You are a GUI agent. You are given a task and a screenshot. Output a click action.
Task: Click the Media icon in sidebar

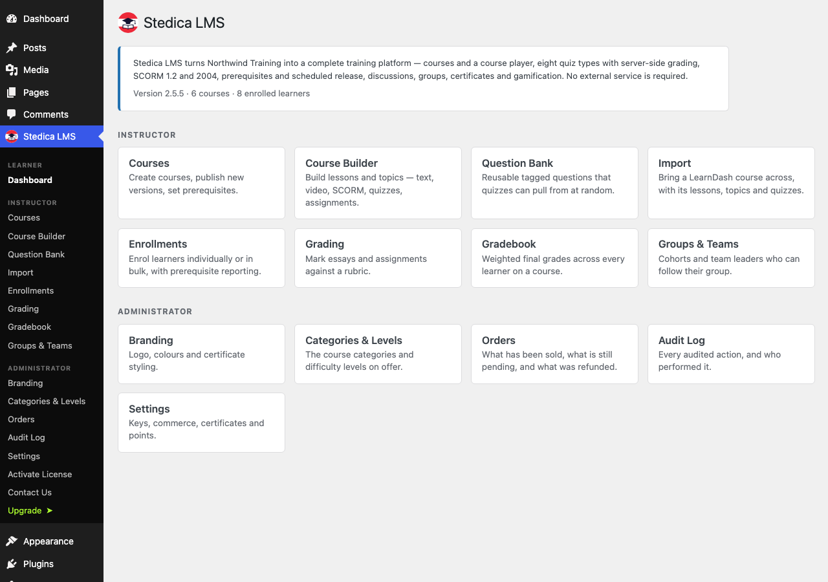tap(12, 70)
